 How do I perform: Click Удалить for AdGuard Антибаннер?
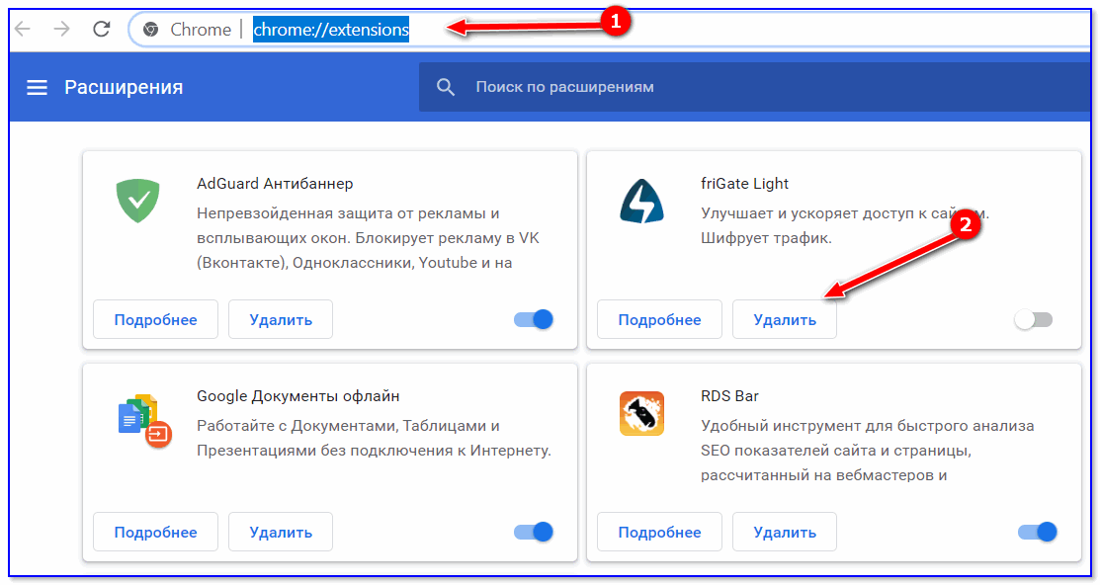coord(281,320)
